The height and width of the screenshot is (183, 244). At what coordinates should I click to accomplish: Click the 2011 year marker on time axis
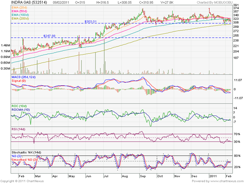[x=213, y=176]
